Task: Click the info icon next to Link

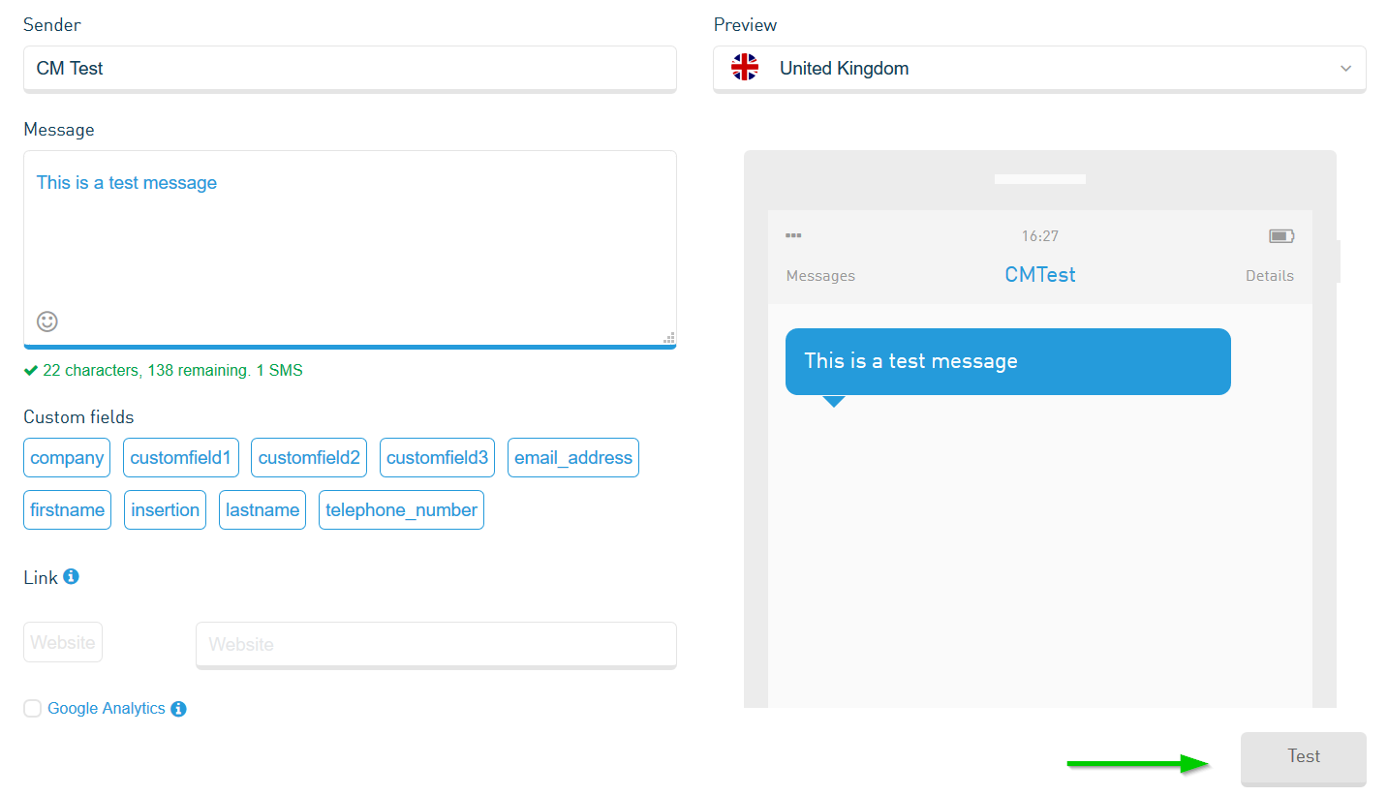Action: click(x=71, y=576)
